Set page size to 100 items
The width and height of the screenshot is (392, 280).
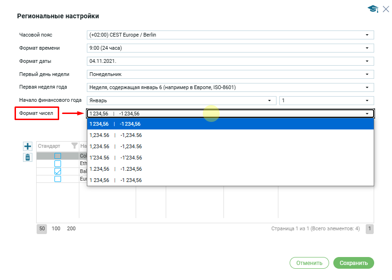56,229
